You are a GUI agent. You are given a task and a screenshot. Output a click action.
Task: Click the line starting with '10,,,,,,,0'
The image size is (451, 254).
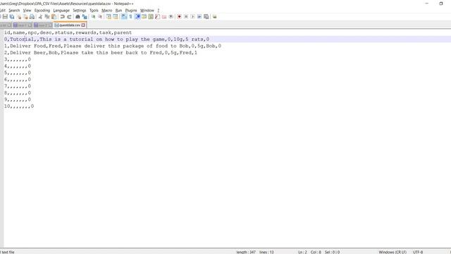[x=19, y=107]
